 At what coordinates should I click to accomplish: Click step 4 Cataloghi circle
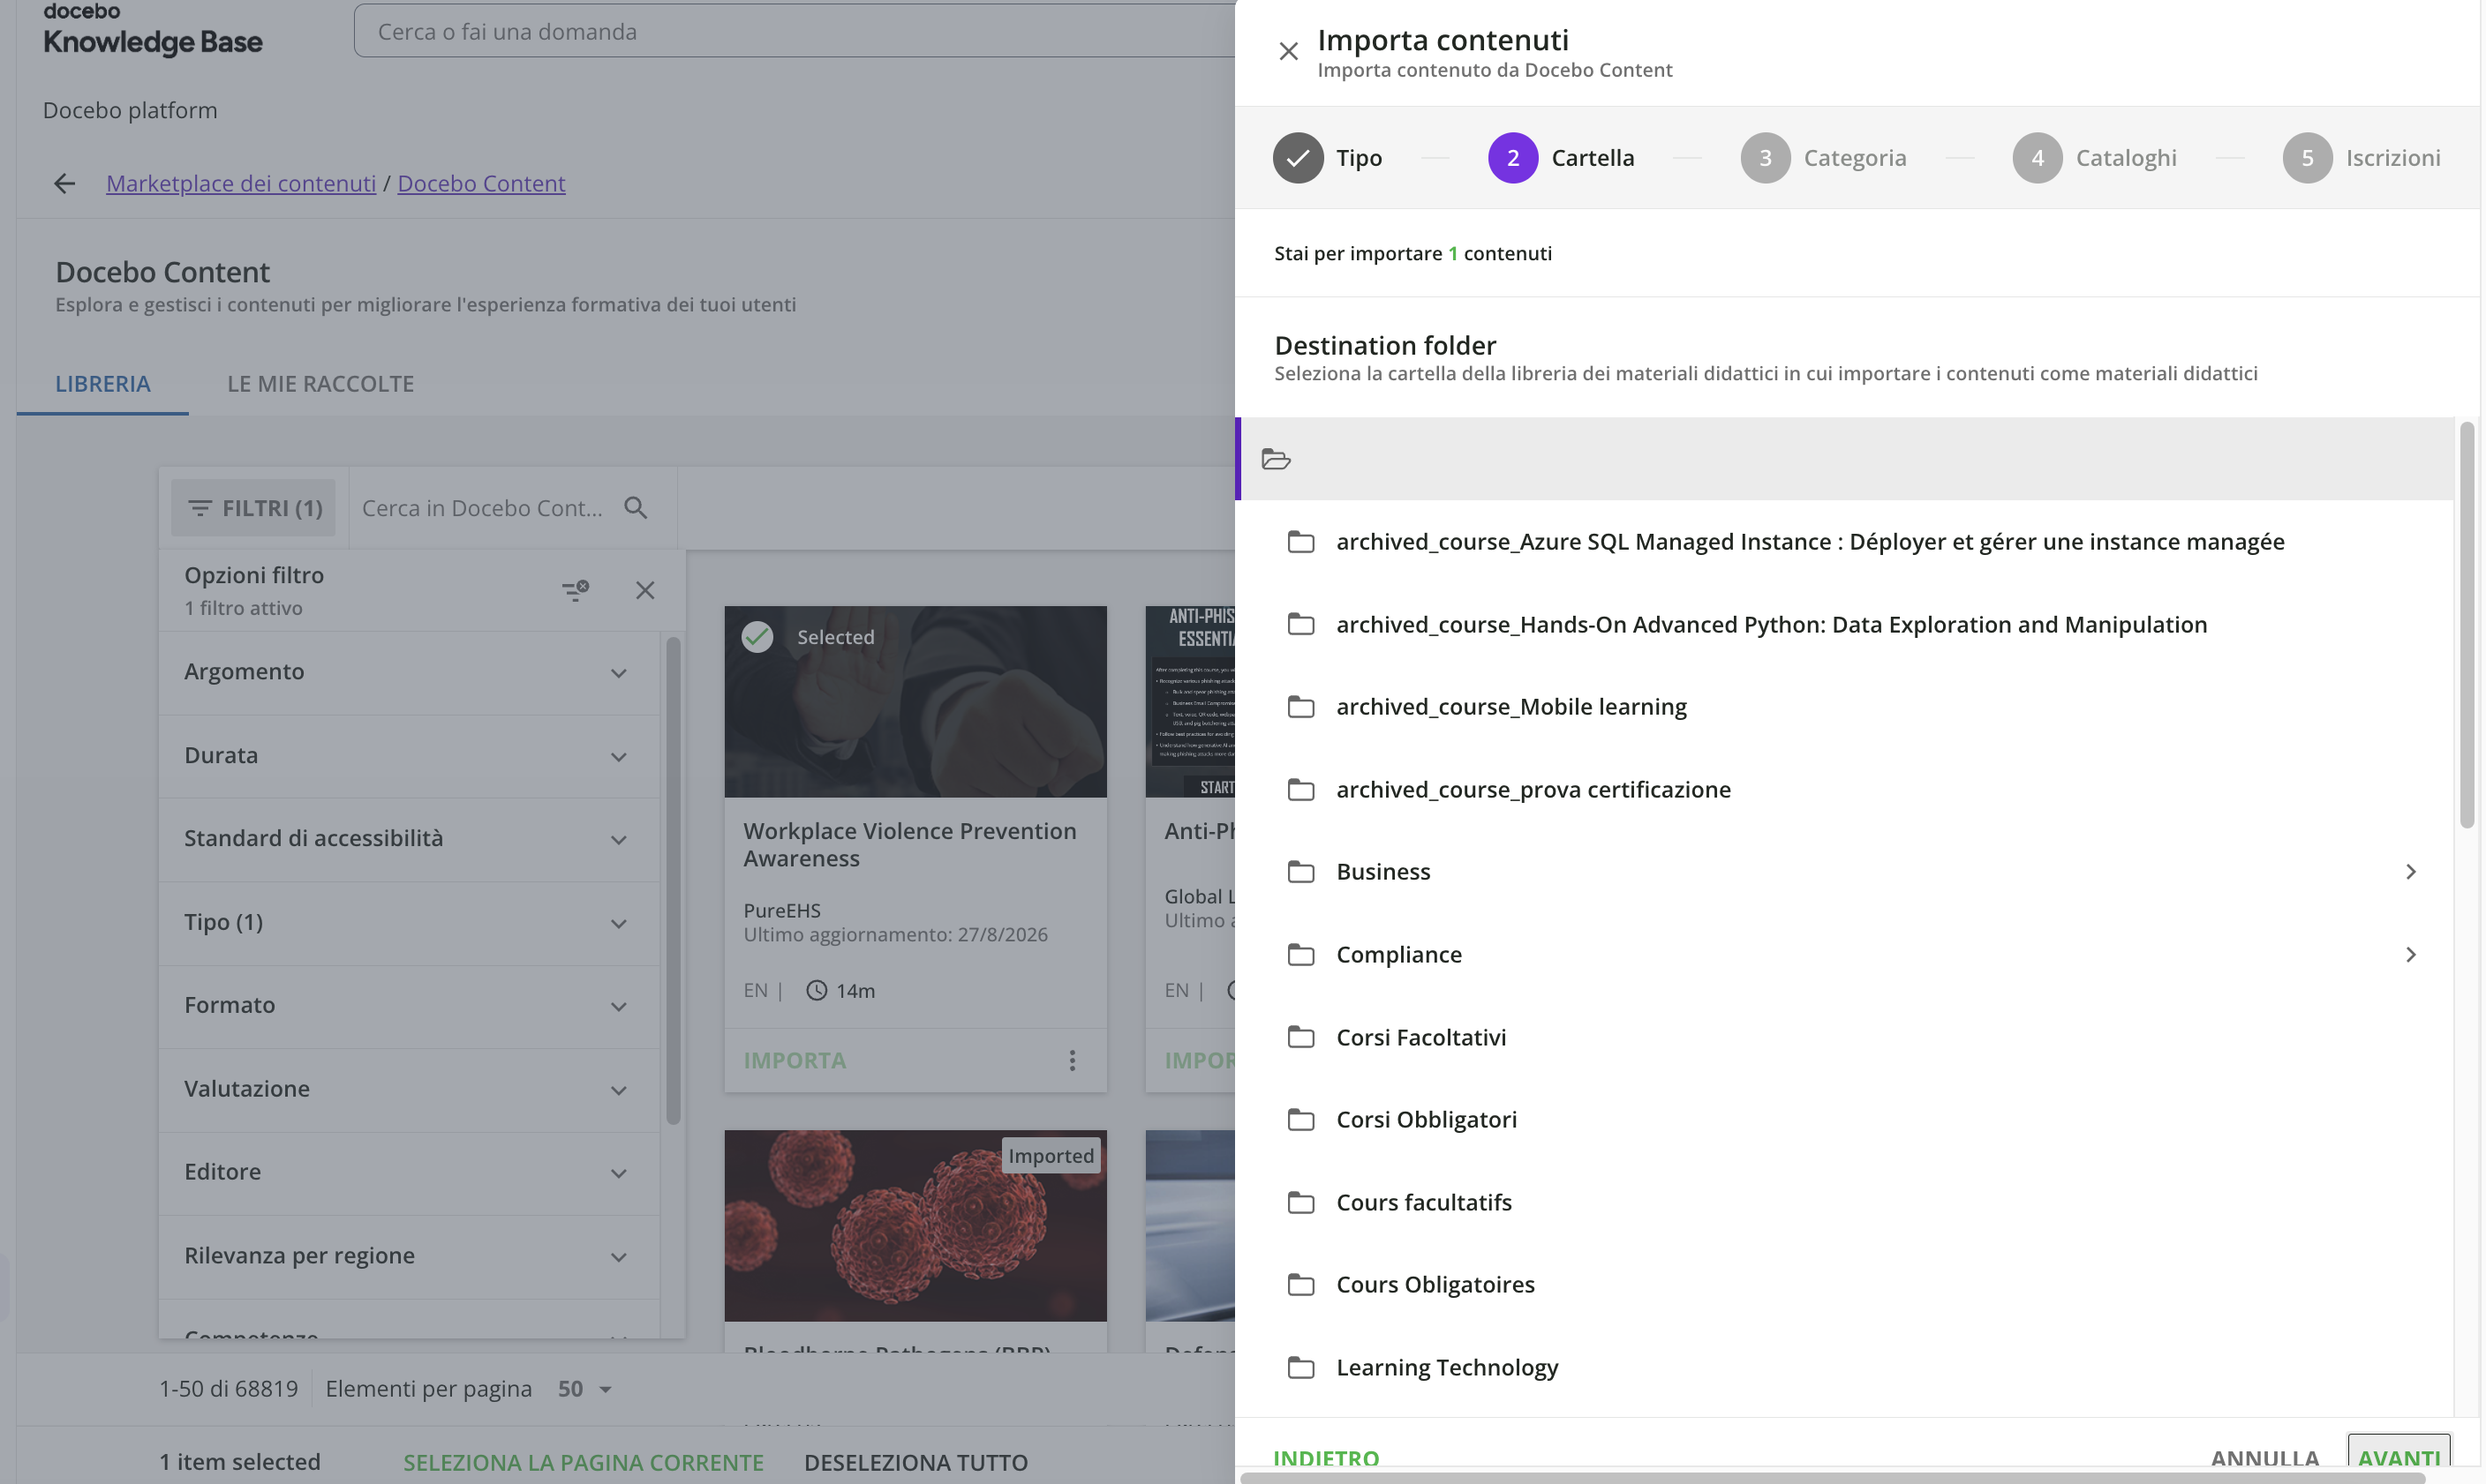[2037, 158]
